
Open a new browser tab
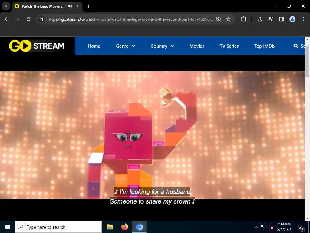point(88,6)
